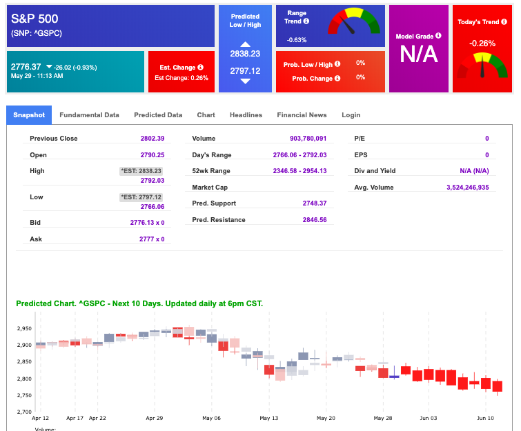
Task: Click the Range Trend gauge dial
Action: click(354, 21)
